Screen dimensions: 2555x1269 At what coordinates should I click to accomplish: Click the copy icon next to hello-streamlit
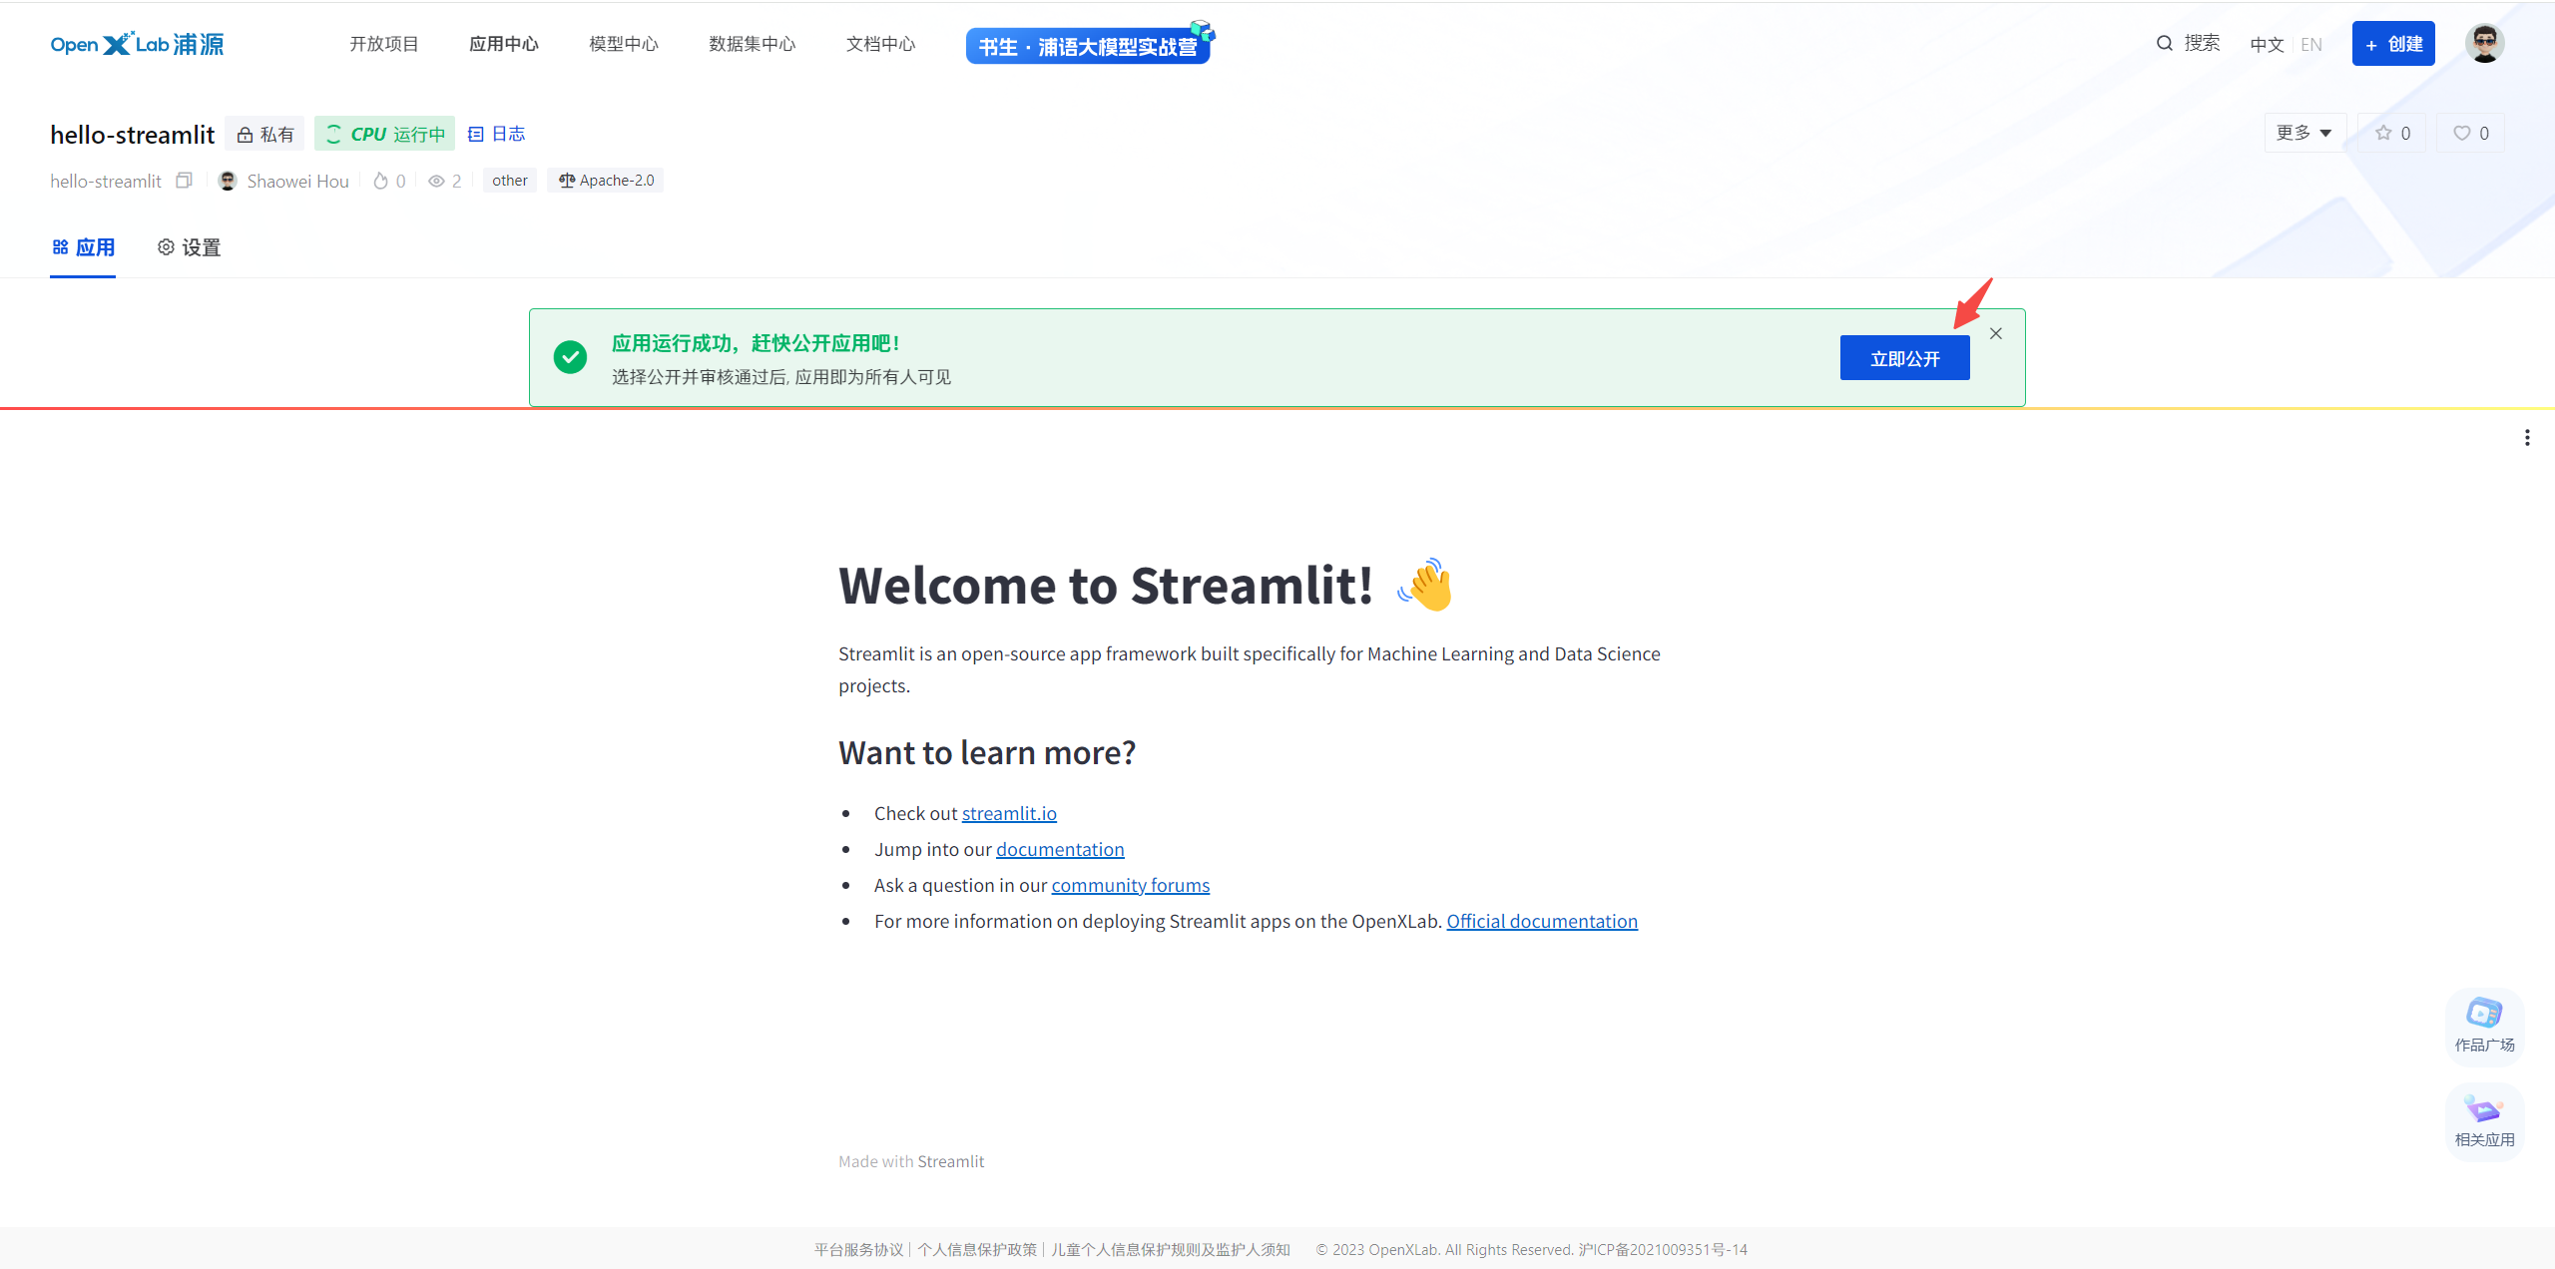click(x=184, y=180)
